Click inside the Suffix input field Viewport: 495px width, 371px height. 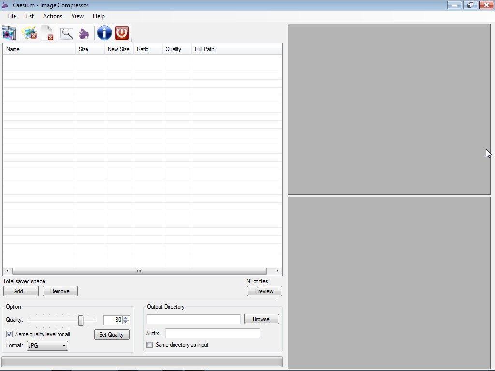212,333
